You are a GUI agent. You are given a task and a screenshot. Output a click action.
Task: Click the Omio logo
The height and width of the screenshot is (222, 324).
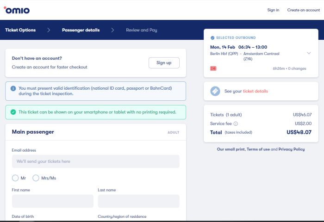pyautogui.click(x=17, y=10)
